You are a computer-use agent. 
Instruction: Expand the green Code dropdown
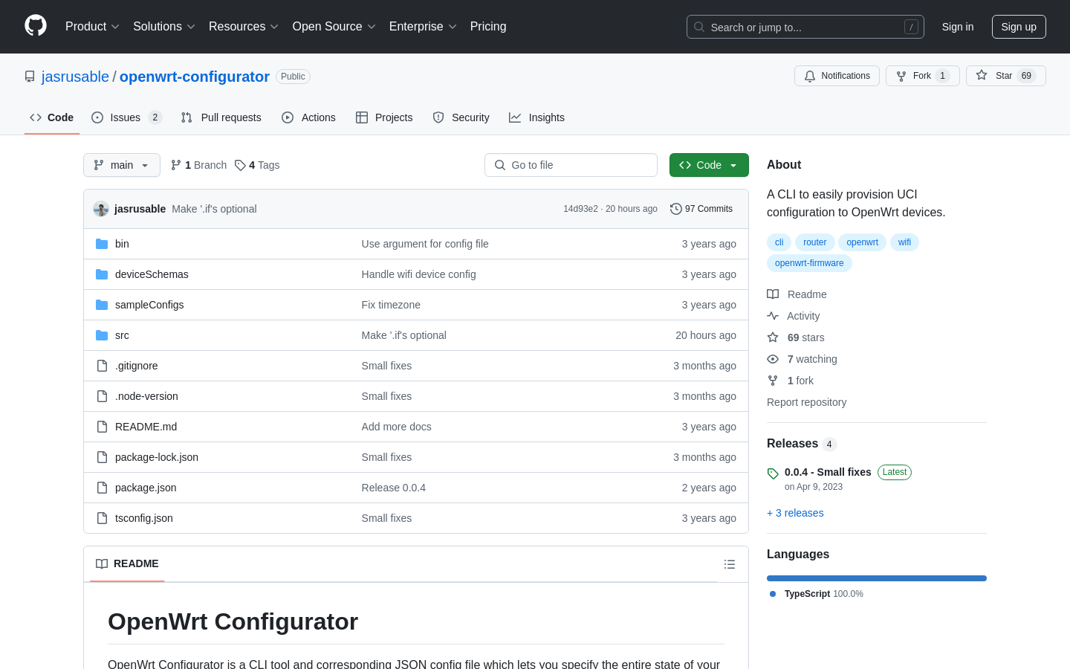[708, 165]
